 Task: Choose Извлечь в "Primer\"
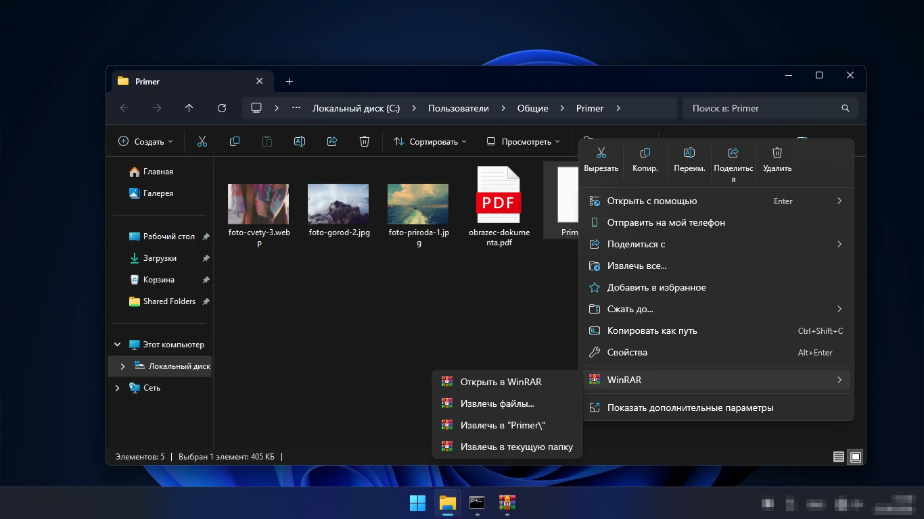[x=507, y=425]
